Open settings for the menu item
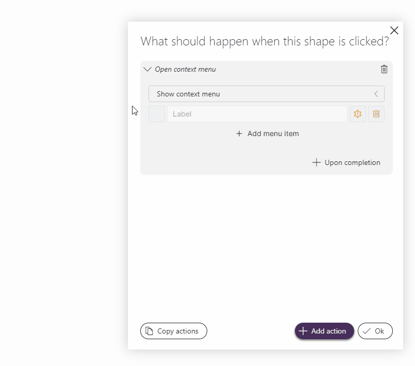Image resolution: width=415 pixels, height=366 pixels. (x=358, y=114)
